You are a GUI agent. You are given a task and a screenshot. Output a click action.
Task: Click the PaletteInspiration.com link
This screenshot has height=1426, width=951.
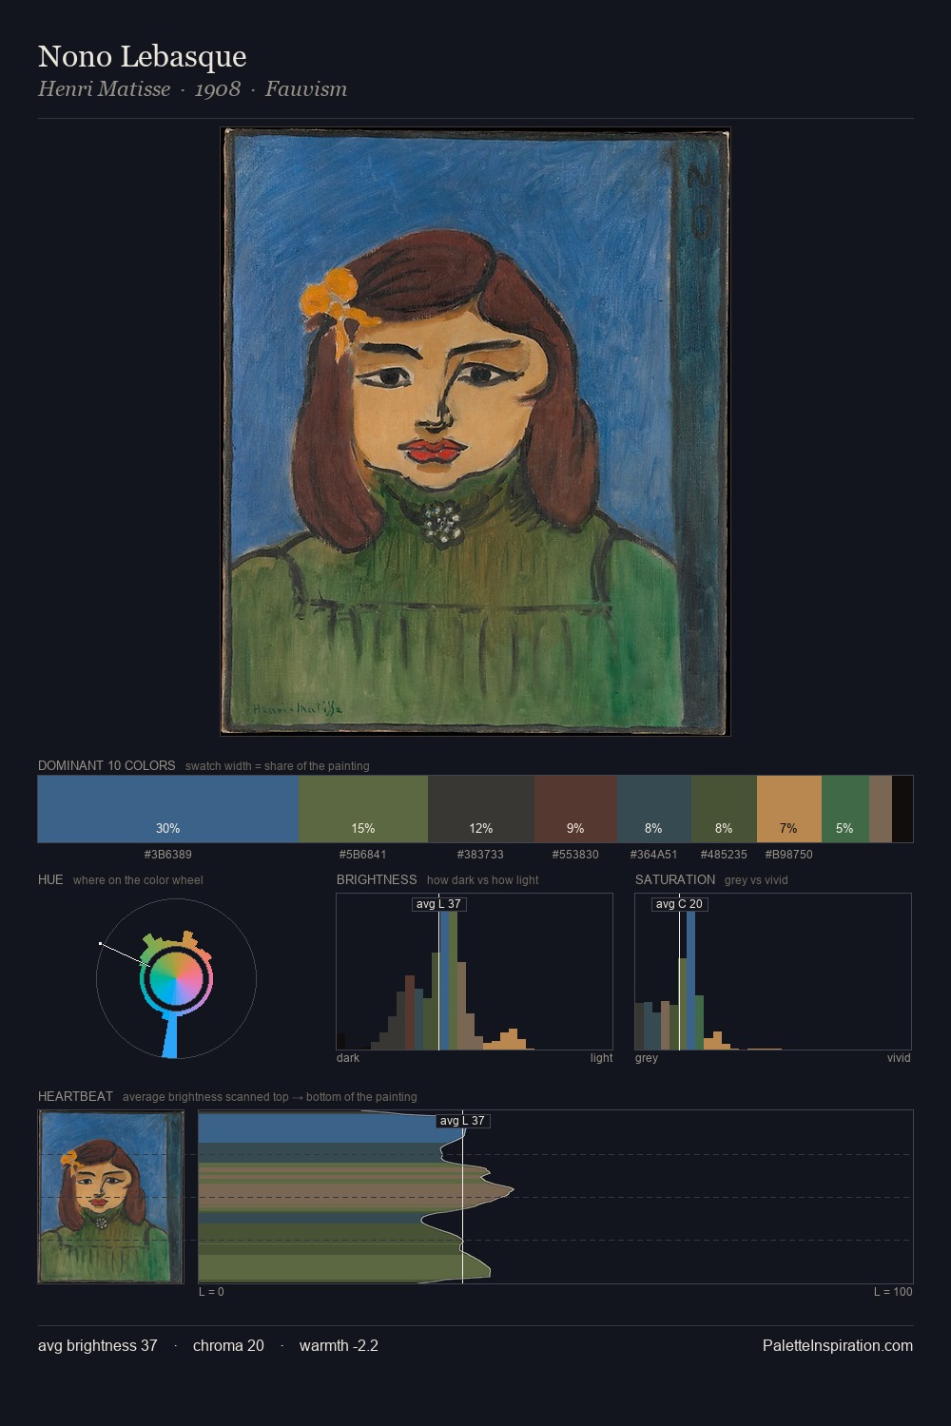tap(838, 1345)
